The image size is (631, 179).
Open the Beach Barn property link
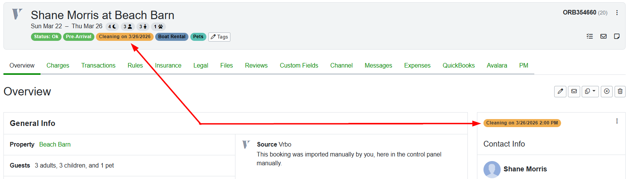pyautogui.click(x=55, y=144)
